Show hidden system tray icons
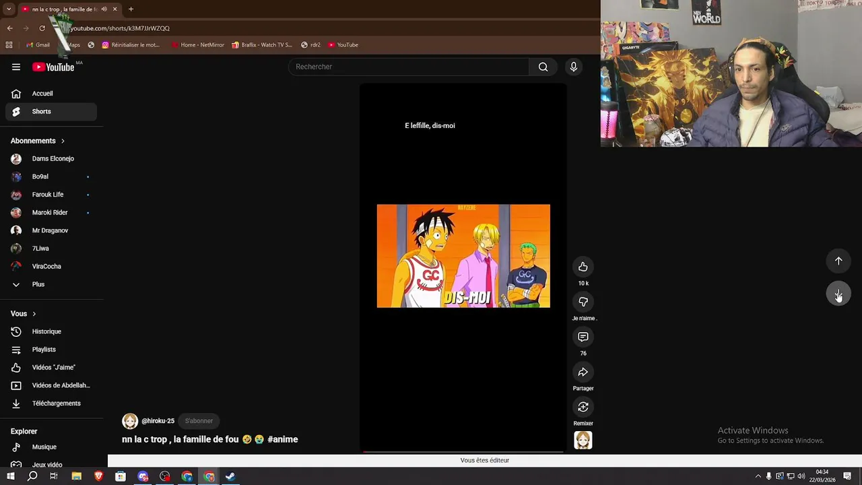 (758, 476)
